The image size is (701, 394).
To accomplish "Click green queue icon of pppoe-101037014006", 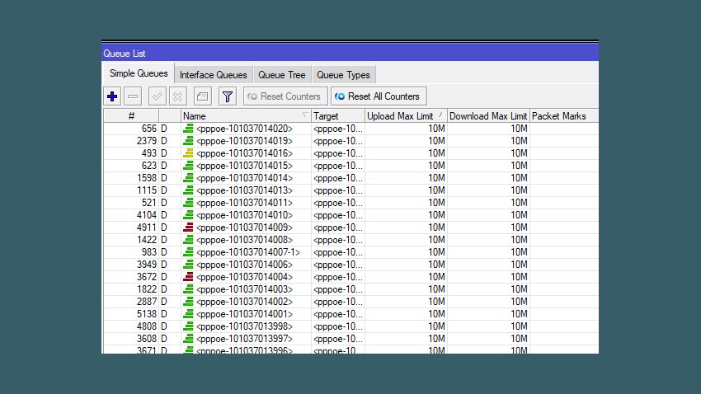I will coord(188,265).
